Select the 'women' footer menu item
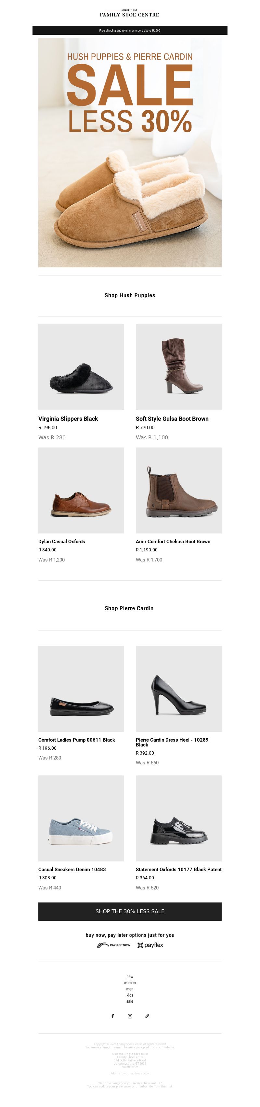 [x=130, y=982]
